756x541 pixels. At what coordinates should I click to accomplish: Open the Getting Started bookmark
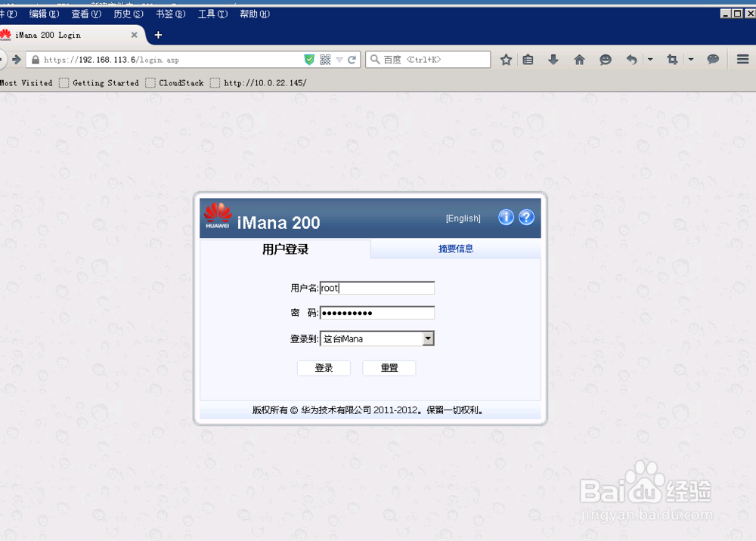pyautogui.click(x=99, y=83)
